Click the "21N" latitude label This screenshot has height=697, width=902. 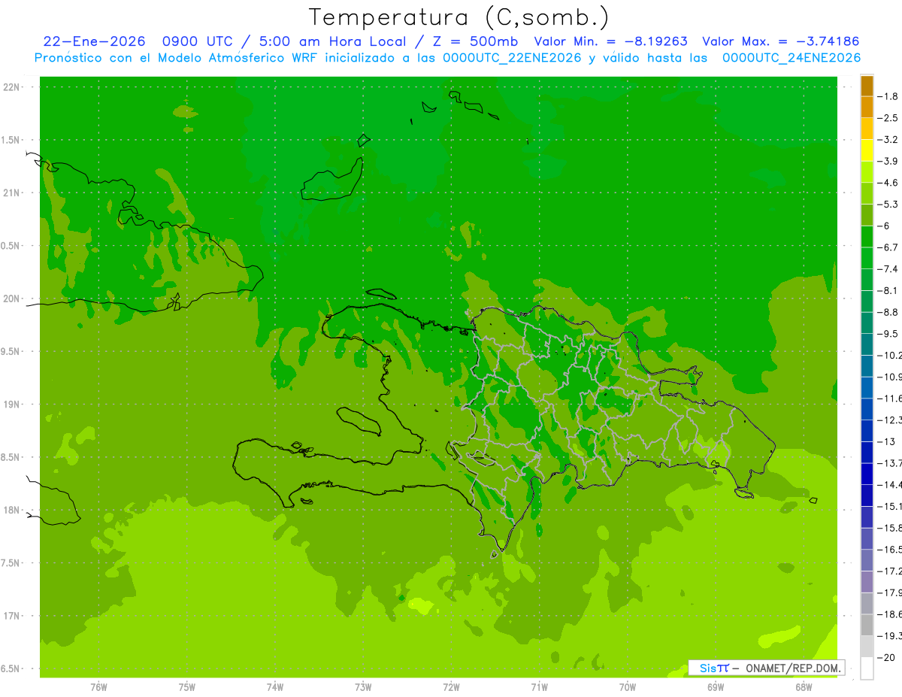12,192
